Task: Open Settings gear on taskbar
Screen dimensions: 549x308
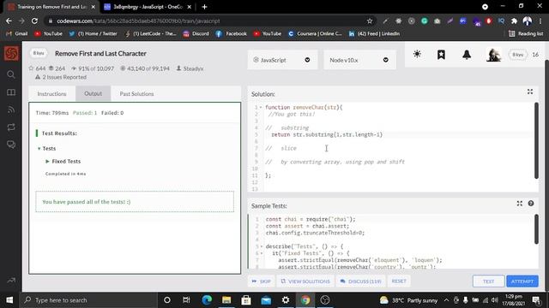Action: tap(286, 300)
